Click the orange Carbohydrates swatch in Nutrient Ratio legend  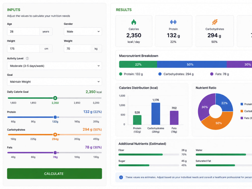[242, 111]
